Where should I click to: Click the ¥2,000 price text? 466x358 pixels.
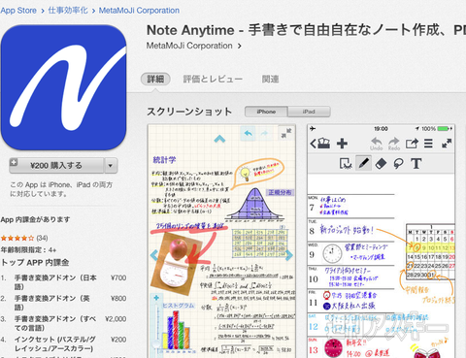pyautogui.click(x=116, y=319)
